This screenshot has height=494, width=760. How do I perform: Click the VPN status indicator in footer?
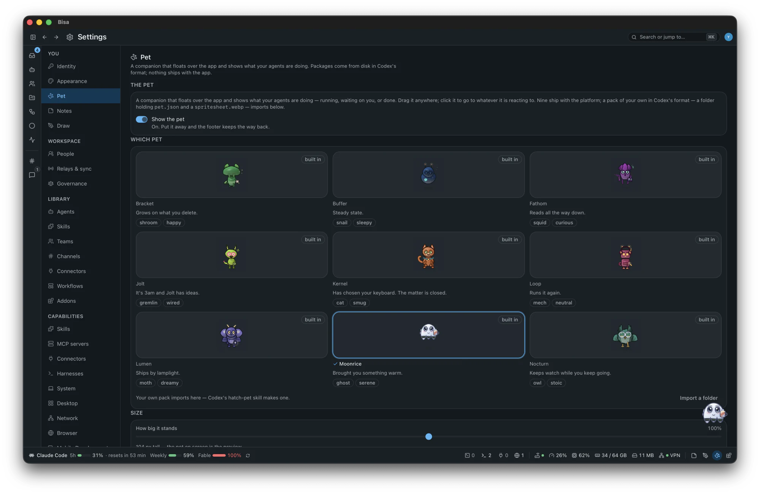(670, 455)
